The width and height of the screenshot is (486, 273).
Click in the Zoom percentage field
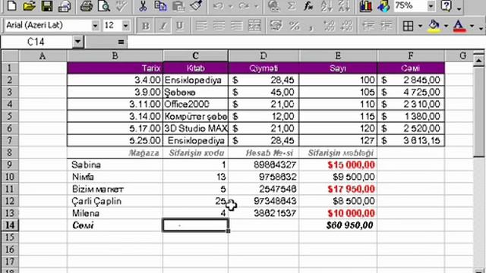click(410, 6)
